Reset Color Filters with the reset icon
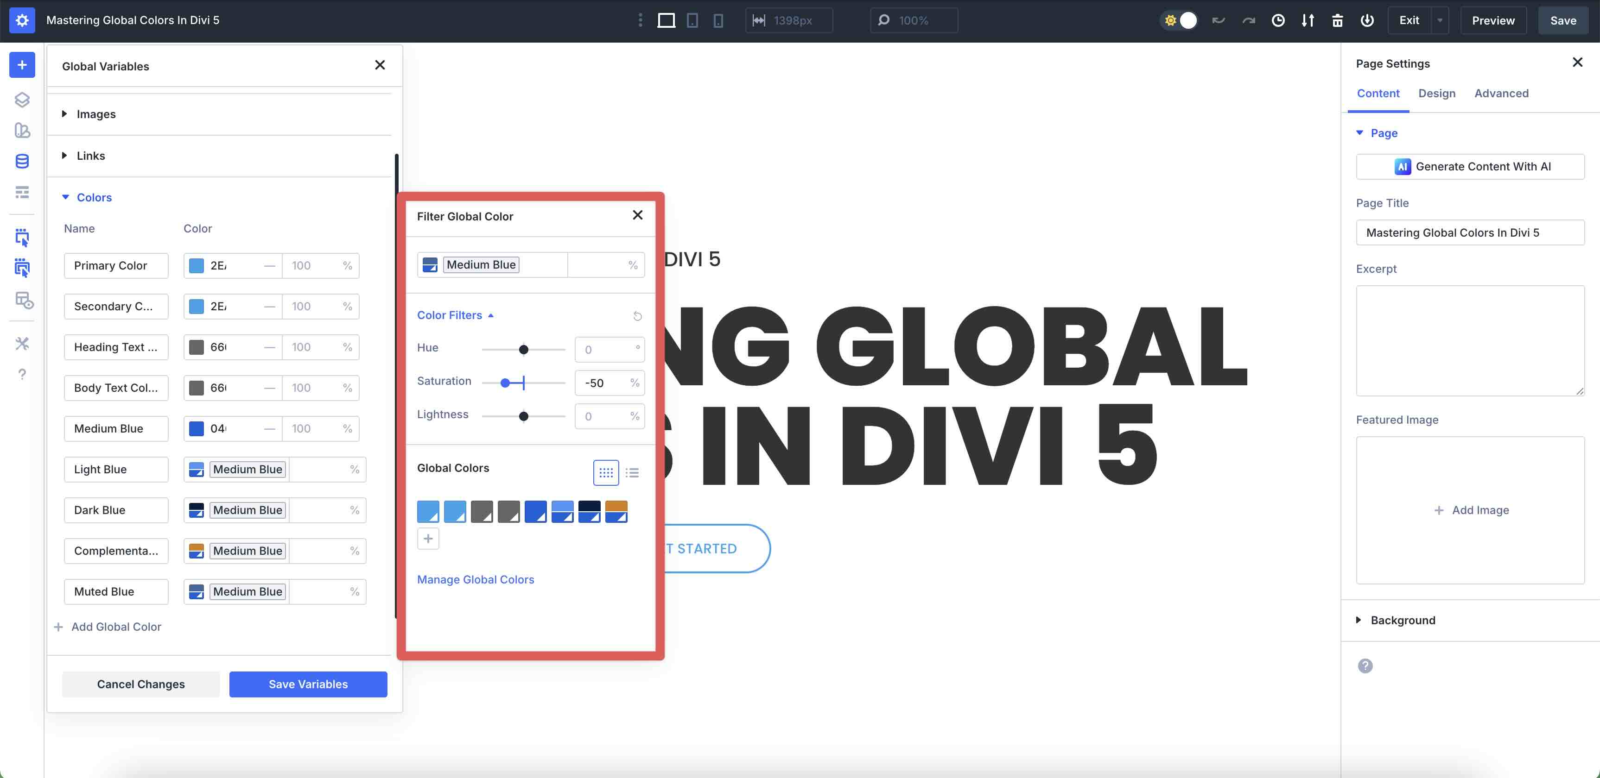 pos(637,316)
